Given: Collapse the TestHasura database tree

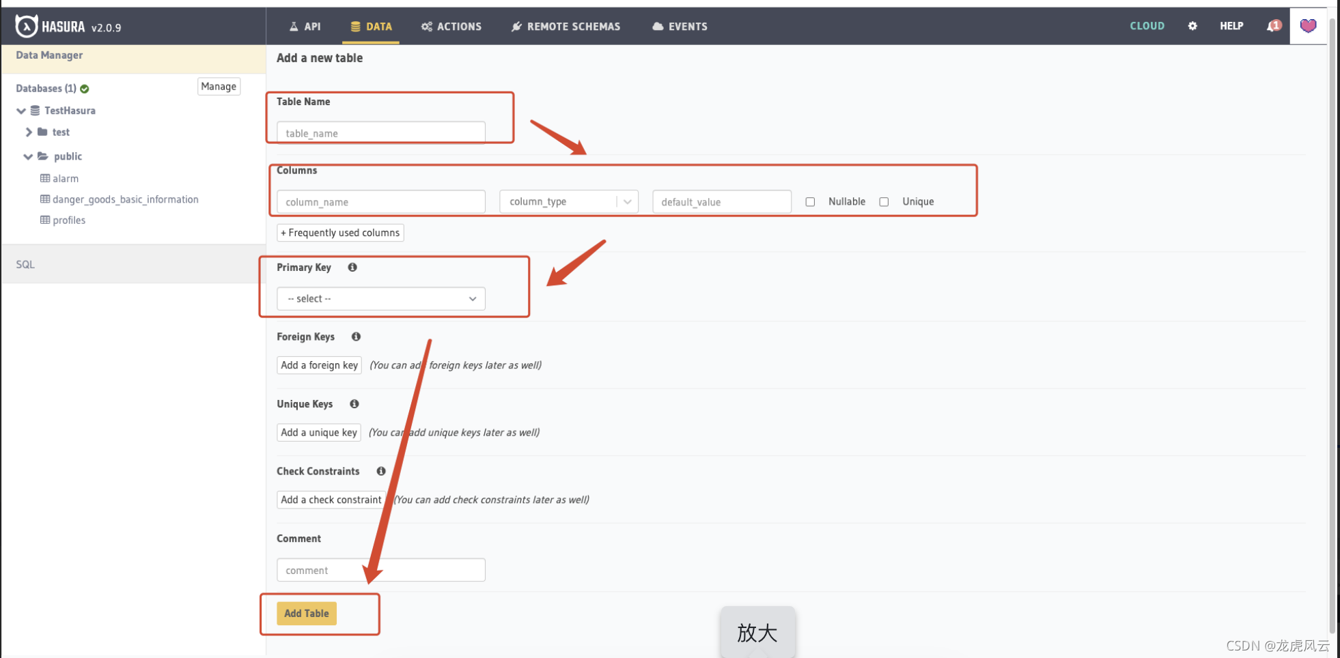Looking at the screenshot, I should pyautogui.click(x=21, y=111).
